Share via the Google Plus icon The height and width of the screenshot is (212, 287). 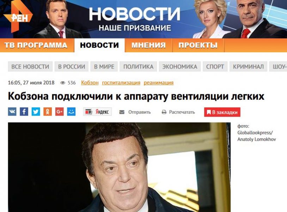60,112
